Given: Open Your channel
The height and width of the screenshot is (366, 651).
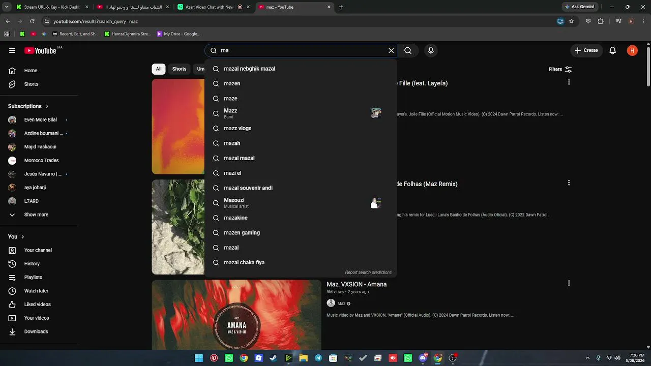Looking at the screenshot, I should [39, 250].
